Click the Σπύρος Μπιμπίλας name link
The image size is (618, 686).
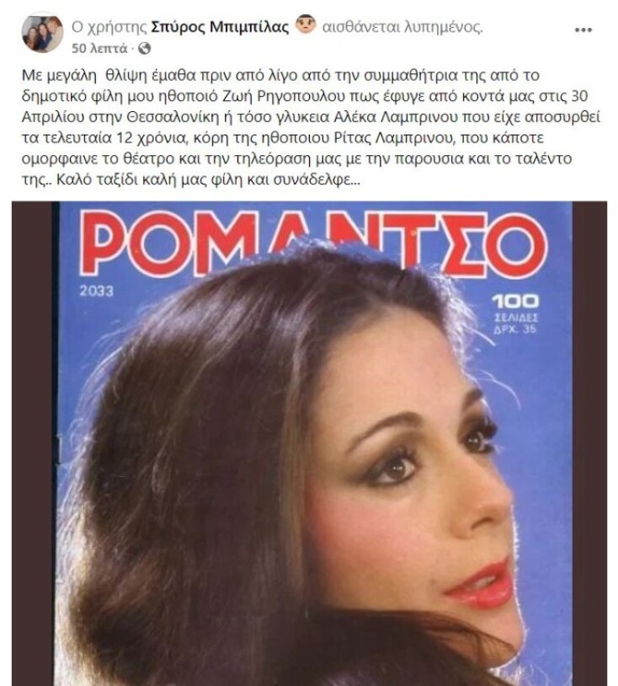point(220,27)
